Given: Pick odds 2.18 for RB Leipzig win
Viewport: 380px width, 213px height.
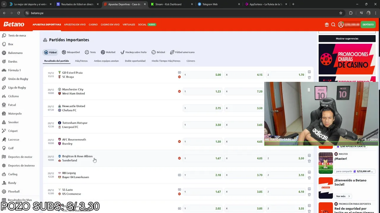Looking at the screenshot, I should (x=202, y=175).
